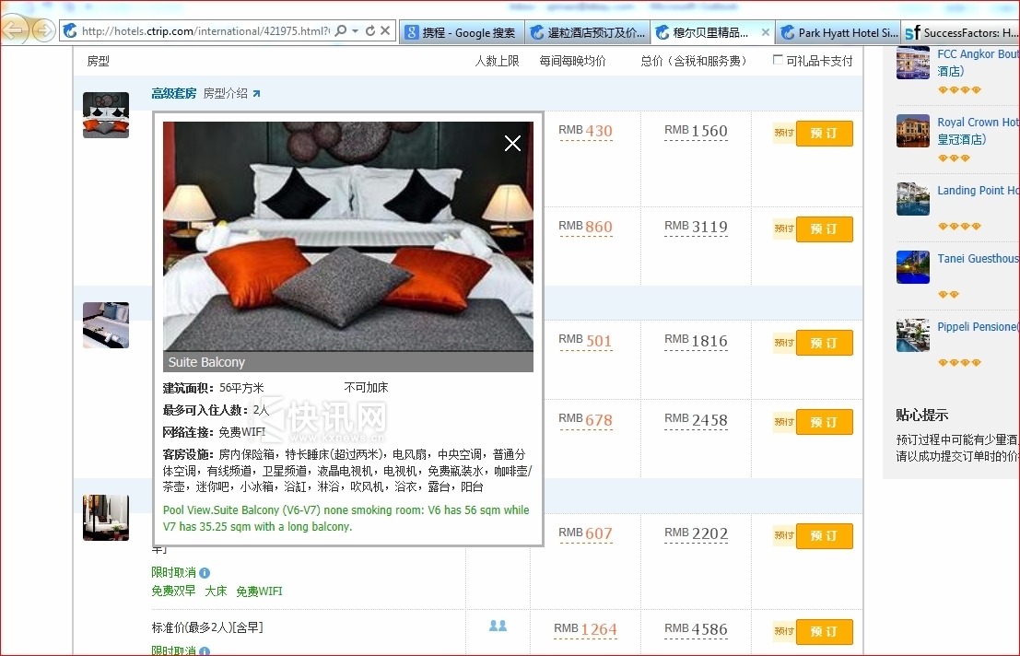The width and height of the screenshot is (1020, 656).
Task: Click the 标准价(最多2人)[含早] rate label
Action: pos(207,627)
